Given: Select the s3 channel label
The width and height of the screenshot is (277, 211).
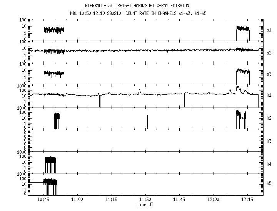Looking at the screenshot, I should (269, 74).
